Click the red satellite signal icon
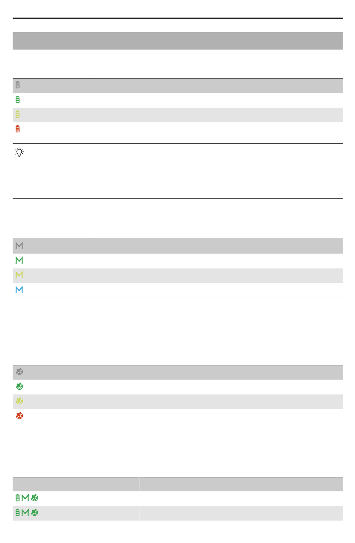 (x=19, y=416)
